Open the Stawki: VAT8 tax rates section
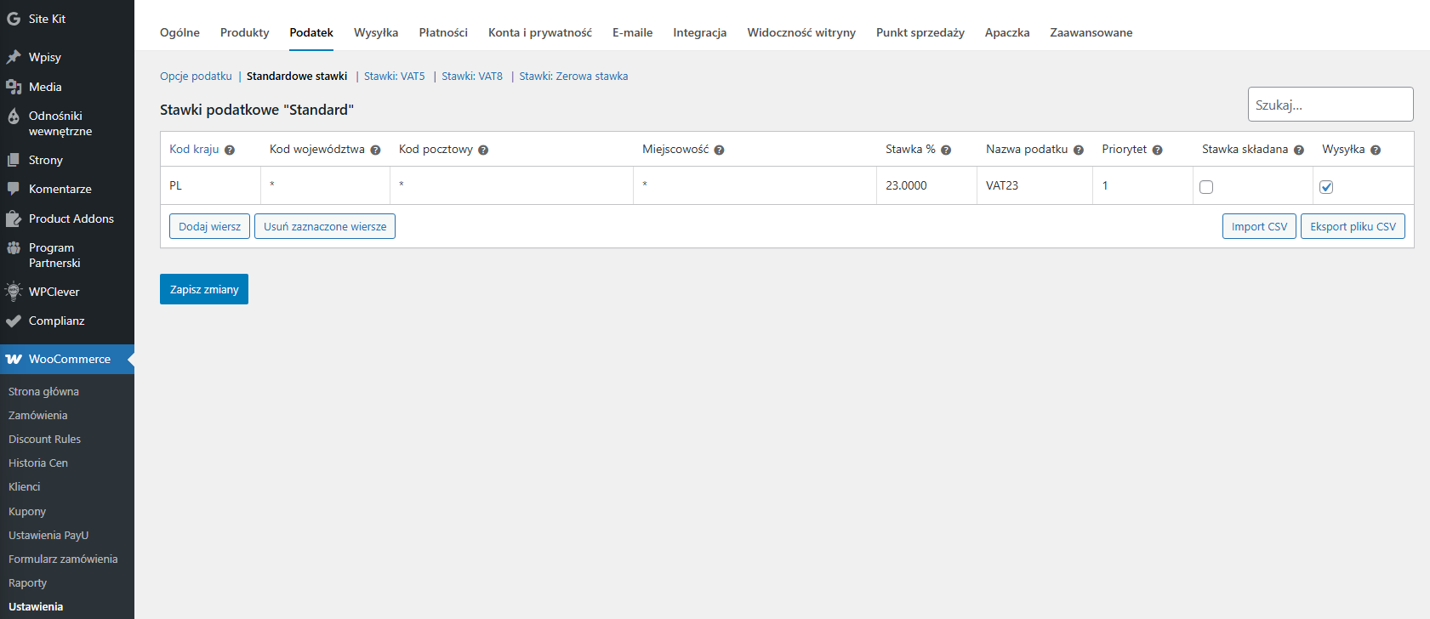Image resolution: width=1430 pixels, height=619 pixels. click(x=472, y=76)
